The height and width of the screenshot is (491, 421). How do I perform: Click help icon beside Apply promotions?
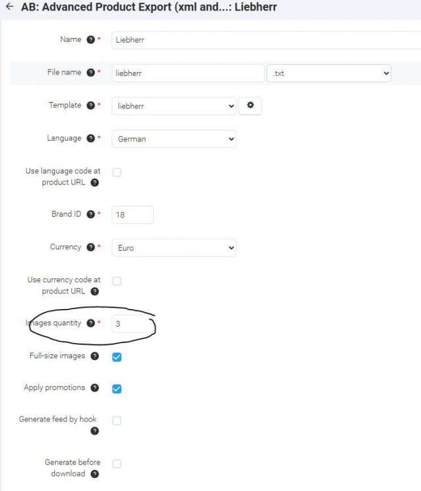(x=95, y=388)
